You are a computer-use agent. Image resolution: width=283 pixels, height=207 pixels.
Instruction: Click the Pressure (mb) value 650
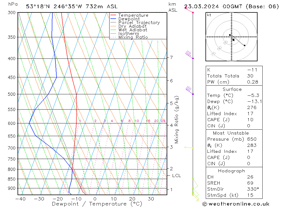(252, 139)
